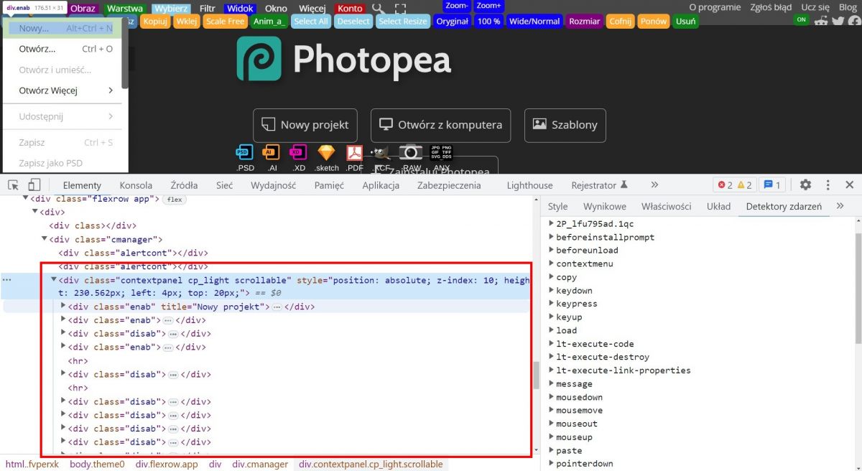Image resolution: width=862 pixels, height=471 pixels.
Task: Click the Nowy projekt button
Action: pyautogui.click(x=305, y=124)
